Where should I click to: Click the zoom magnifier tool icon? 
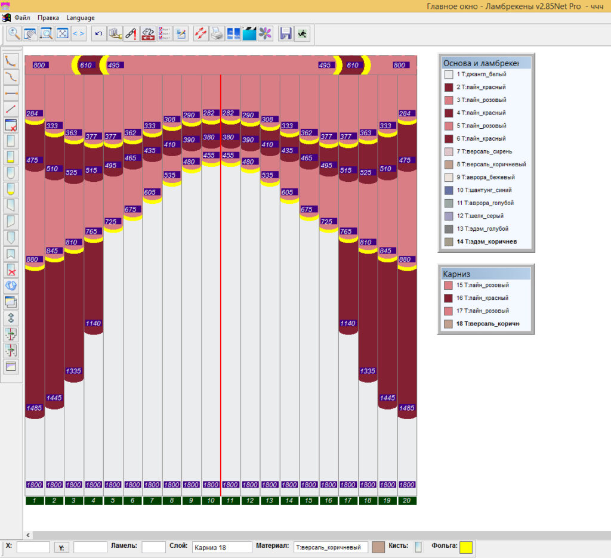tap(14, 34)
